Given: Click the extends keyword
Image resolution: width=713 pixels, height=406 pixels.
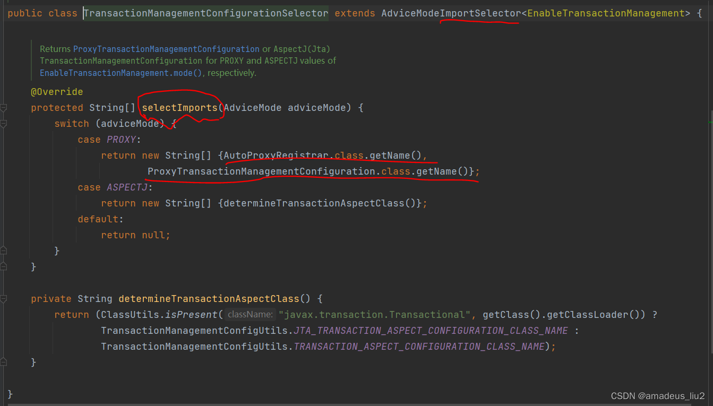Looking at the screenshot, I should (355, 13).
